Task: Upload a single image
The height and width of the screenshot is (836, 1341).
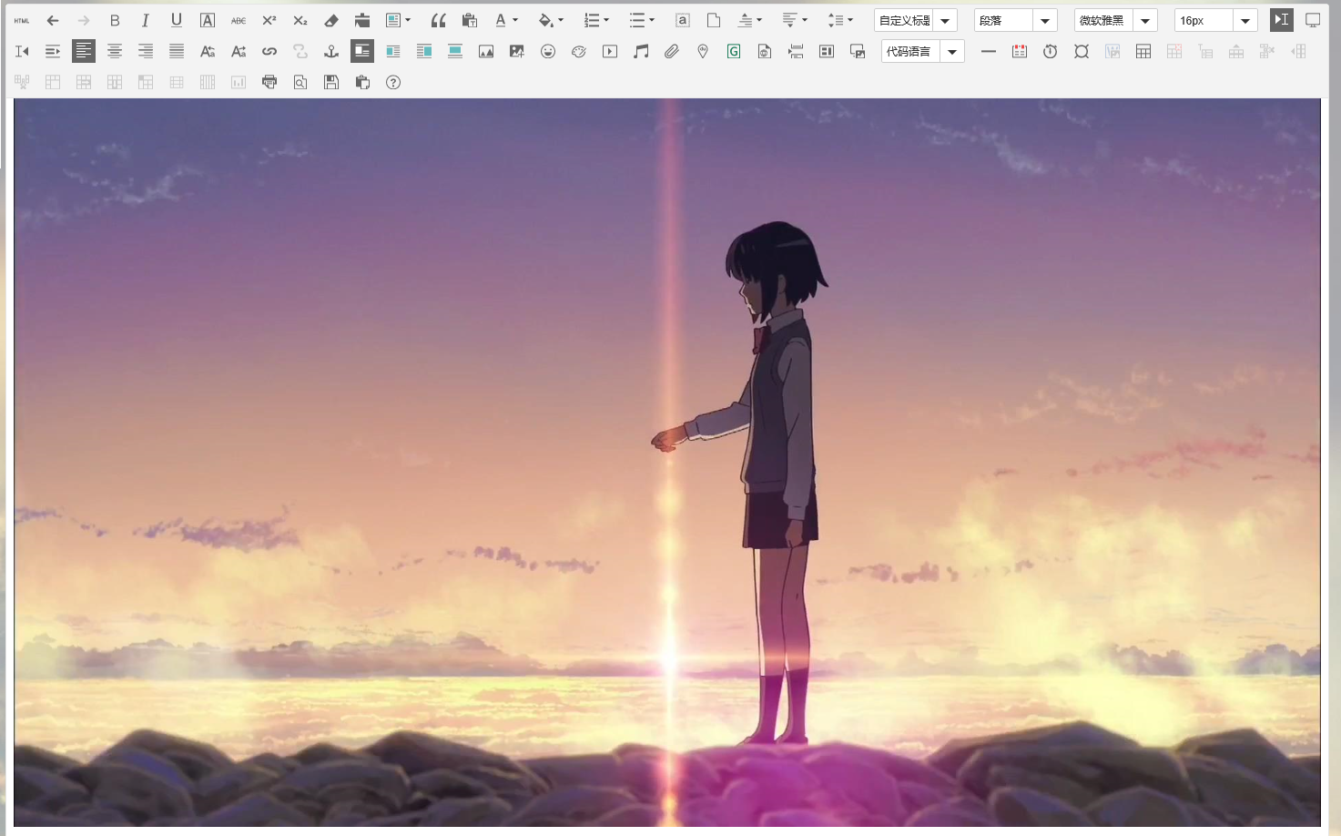Action: tap(486, 51)
